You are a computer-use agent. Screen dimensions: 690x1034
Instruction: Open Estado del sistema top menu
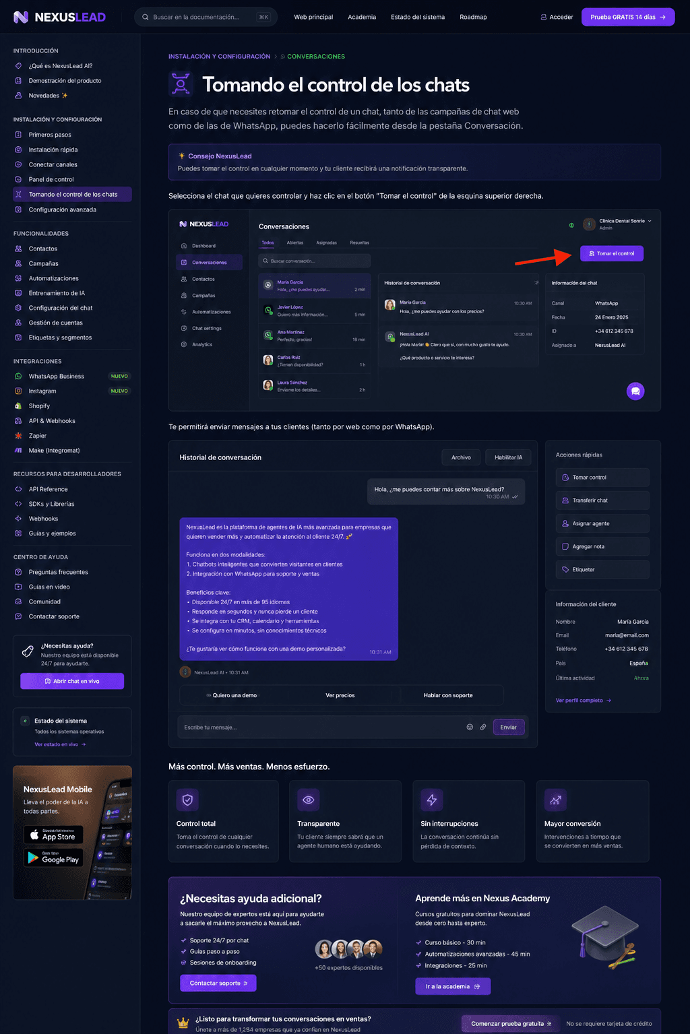pyautogui.click(x=418, y=17)
